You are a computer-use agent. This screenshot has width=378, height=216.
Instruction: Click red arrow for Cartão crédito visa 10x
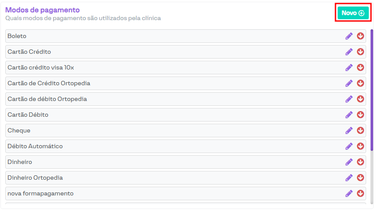[x=360, y=67]
